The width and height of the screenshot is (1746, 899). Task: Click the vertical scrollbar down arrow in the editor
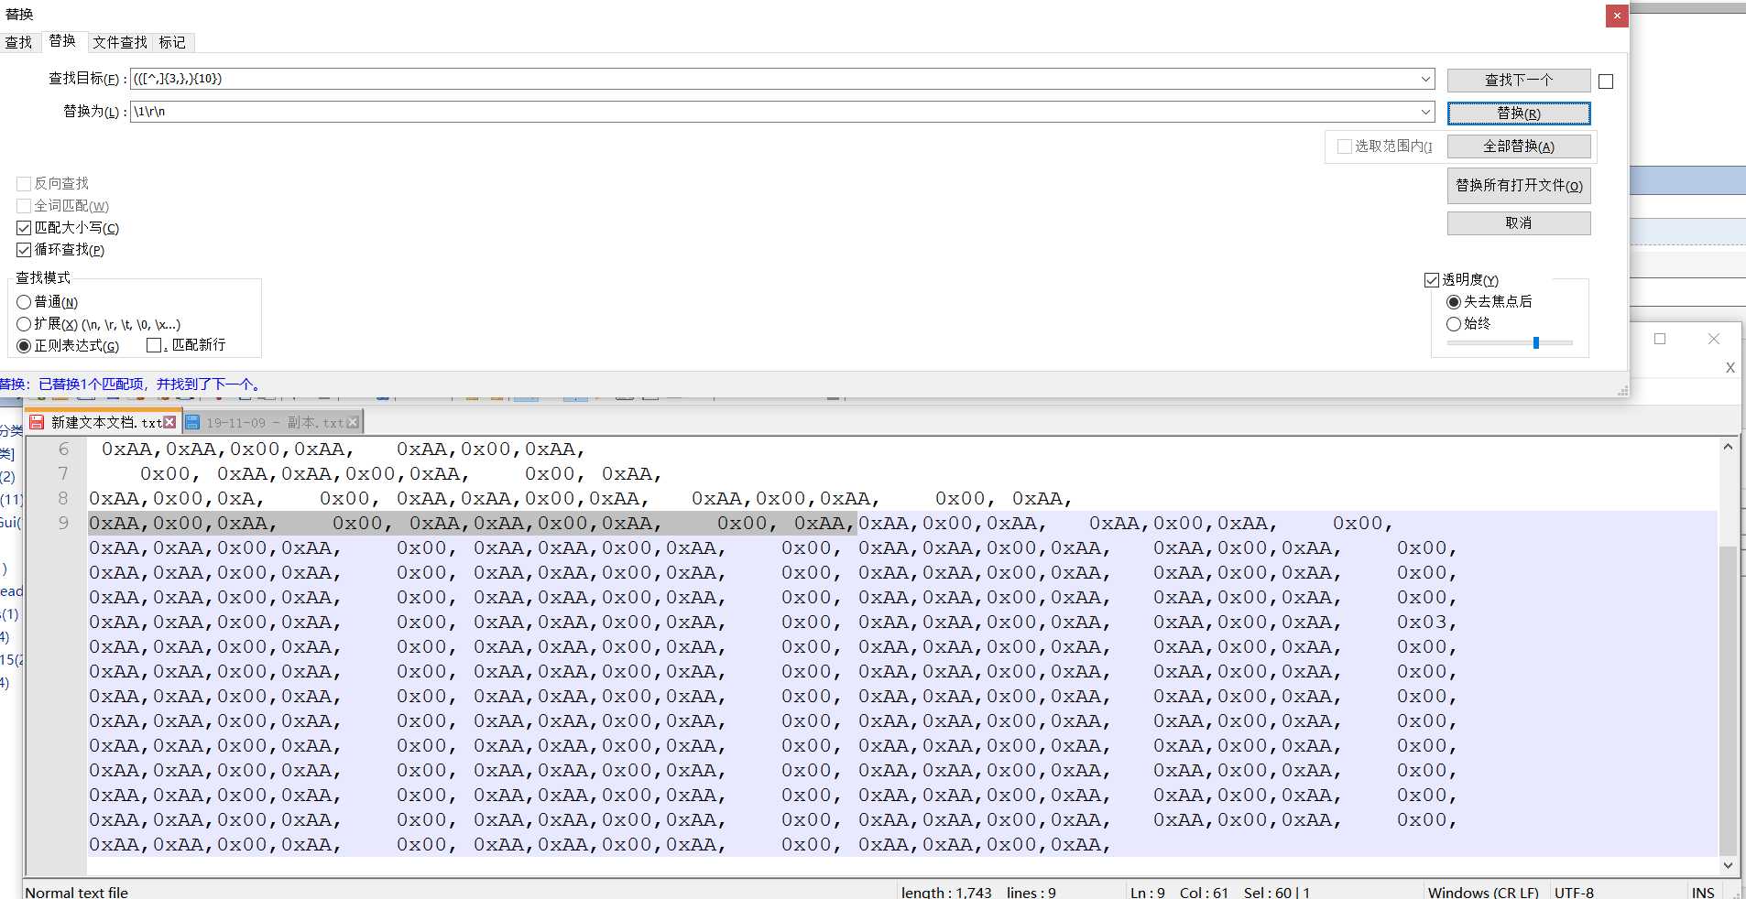coord(1728,865)
